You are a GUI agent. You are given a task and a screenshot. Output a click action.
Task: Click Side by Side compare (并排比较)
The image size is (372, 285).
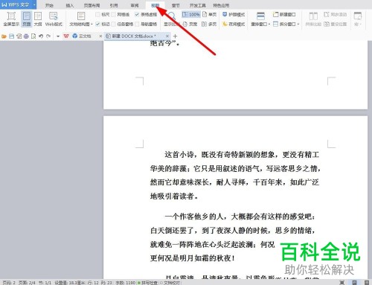313,19
